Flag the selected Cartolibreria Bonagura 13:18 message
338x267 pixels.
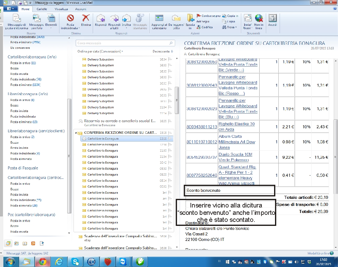point(170,138)
